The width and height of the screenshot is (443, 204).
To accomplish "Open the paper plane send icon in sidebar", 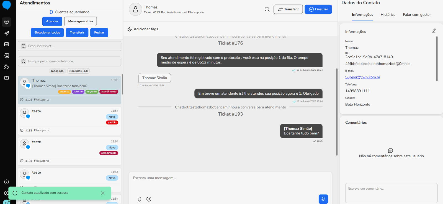I will click(x=6, y=33).
